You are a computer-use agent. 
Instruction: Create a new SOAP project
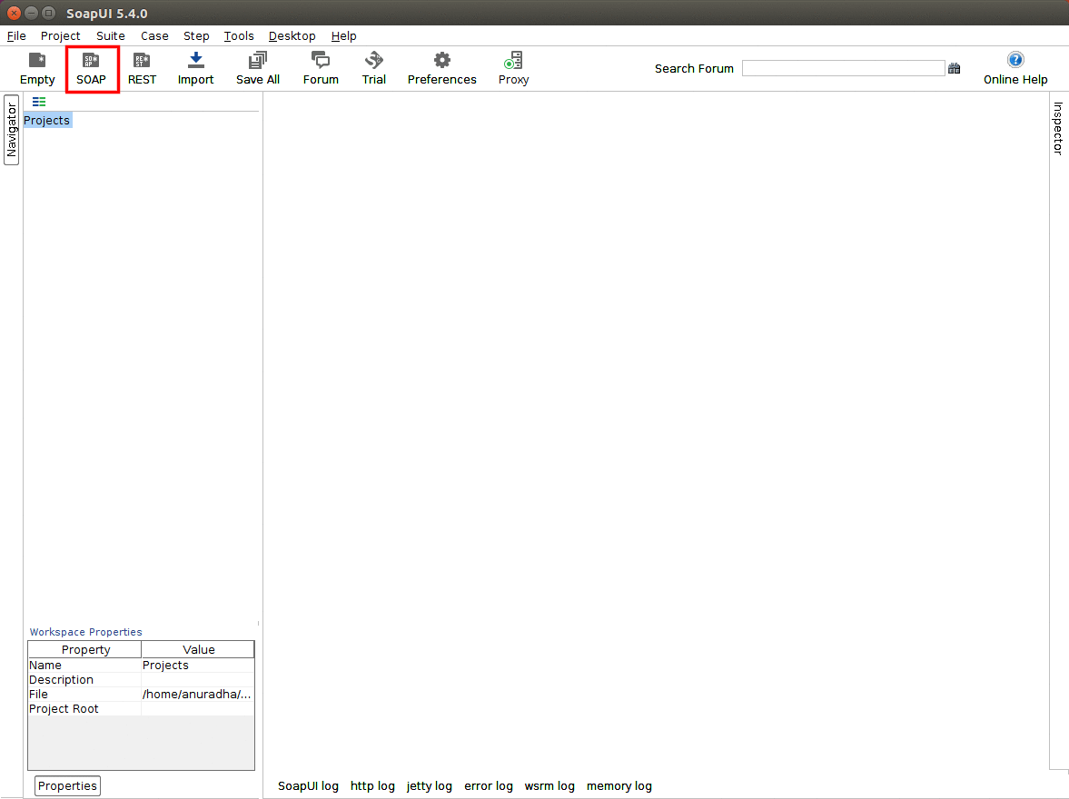tap(92, 69)
